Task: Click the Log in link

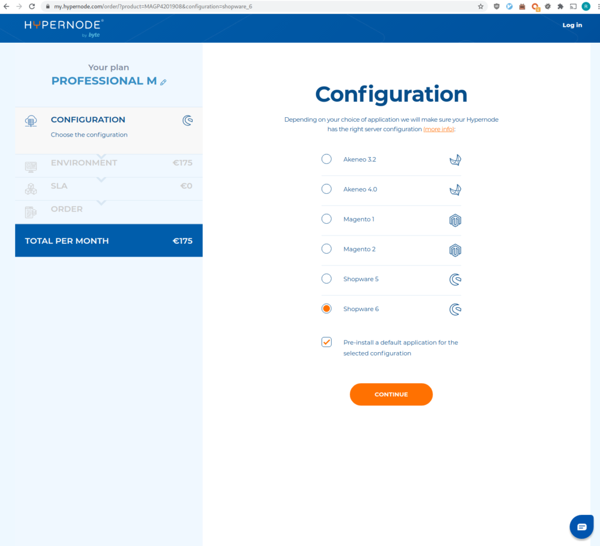Action: 572,25
